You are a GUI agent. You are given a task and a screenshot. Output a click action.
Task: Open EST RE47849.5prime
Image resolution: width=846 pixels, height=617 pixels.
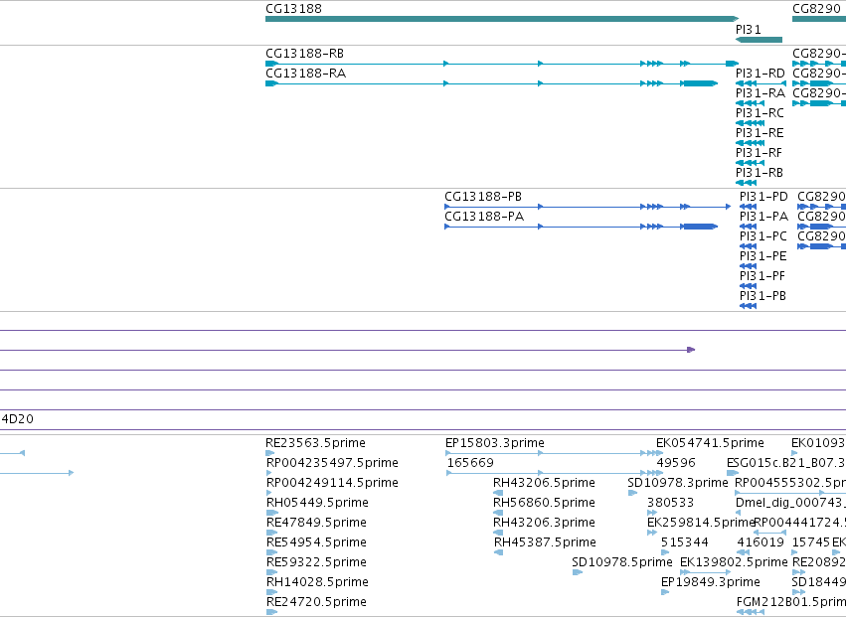click(x=316, y=523)
